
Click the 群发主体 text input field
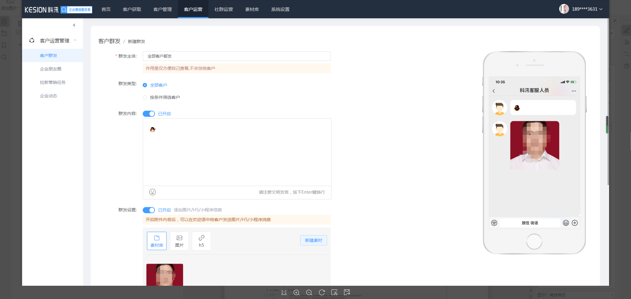[x=236, y=56]
